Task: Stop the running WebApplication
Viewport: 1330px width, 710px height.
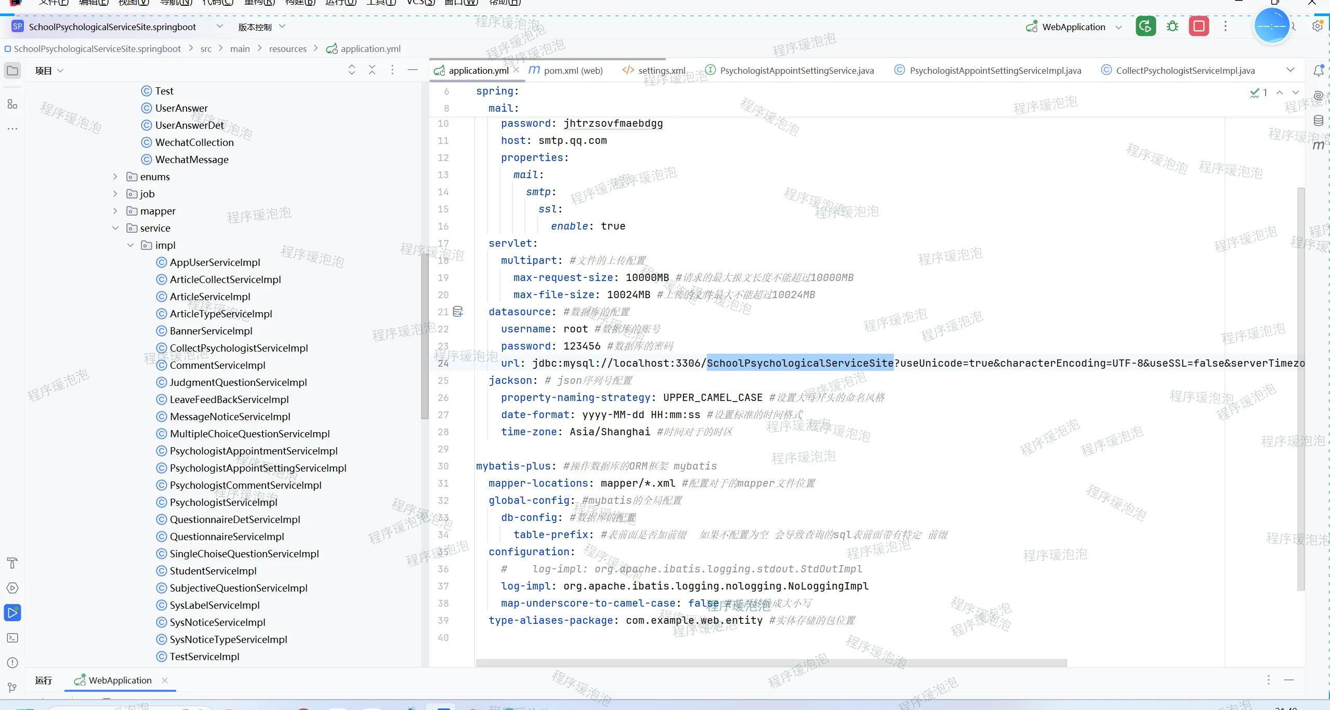Action: (1199, 26)
